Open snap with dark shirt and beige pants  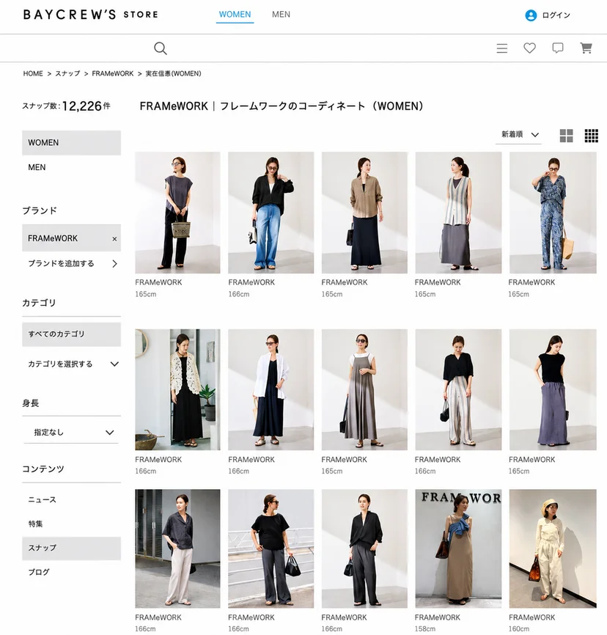point(177,548)
